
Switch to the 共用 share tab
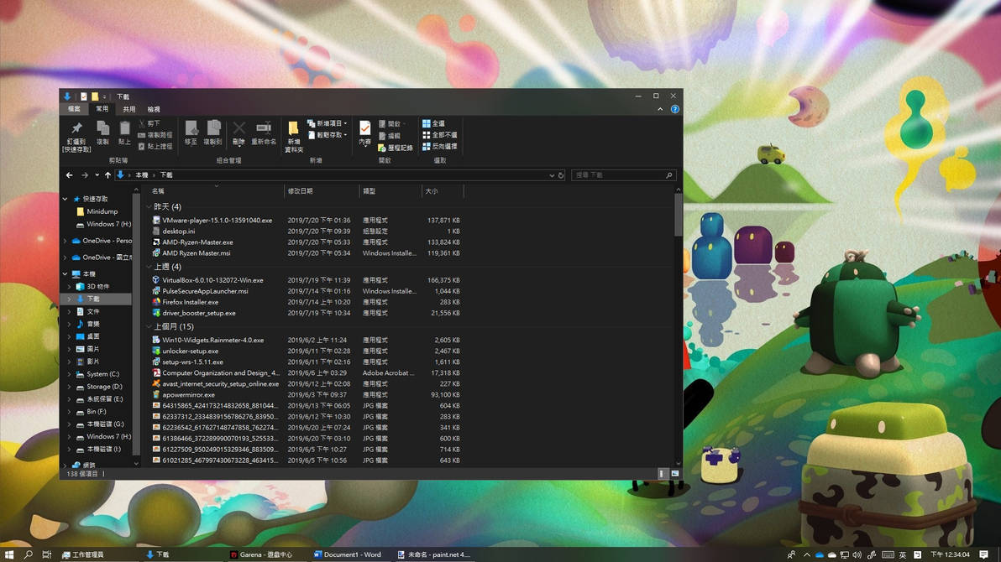129,109
